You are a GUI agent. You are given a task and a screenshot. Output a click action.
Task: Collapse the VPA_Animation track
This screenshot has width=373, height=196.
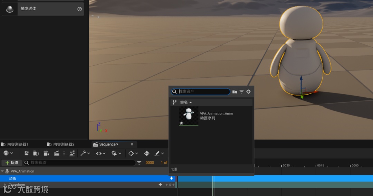click(x=2, y=171)
